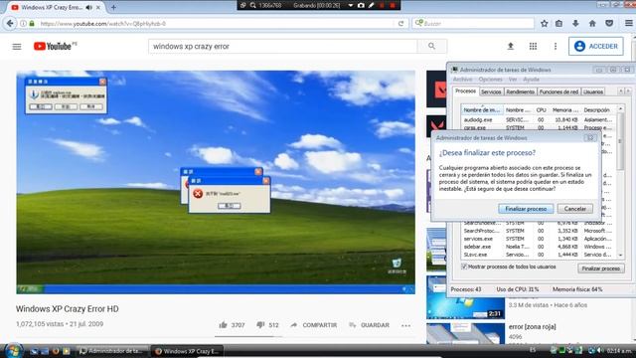The image size is (636, 358).
Task: Open the YouTube guide hamburger menu
Action: click(x=17, y=47)
